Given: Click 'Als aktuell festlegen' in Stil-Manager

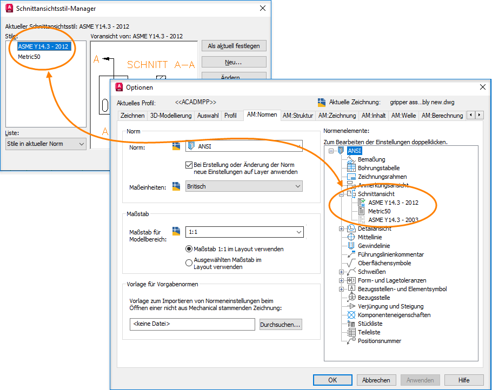Looking at the screenshot, I should click(x=234, y=46).
